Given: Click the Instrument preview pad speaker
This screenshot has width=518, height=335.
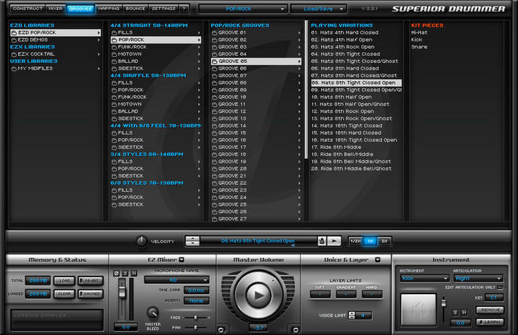Looking at the screenshot, I should (418, 310).
